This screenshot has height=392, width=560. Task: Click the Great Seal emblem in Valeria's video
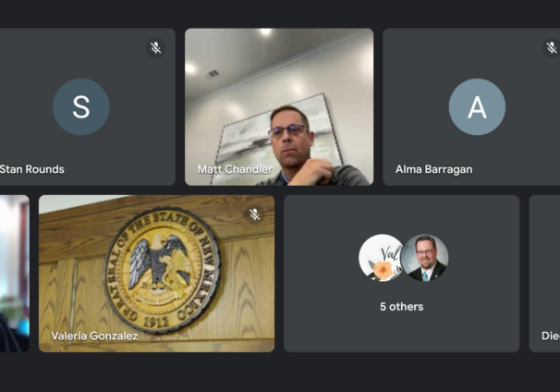pyautogui.click(x=162, y=270)
